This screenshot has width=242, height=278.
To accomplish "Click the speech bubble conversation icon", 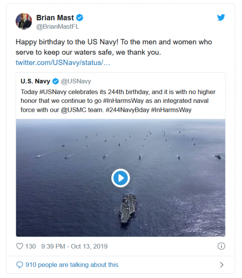I will [19, 265].
